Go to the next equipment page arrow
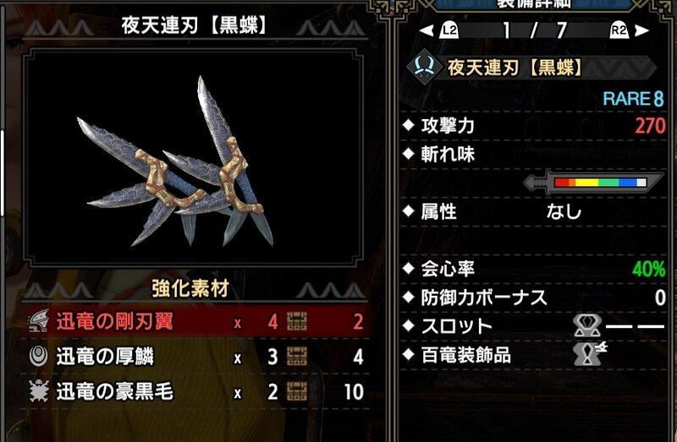This screenshot has height=442, width=677. 642,30
